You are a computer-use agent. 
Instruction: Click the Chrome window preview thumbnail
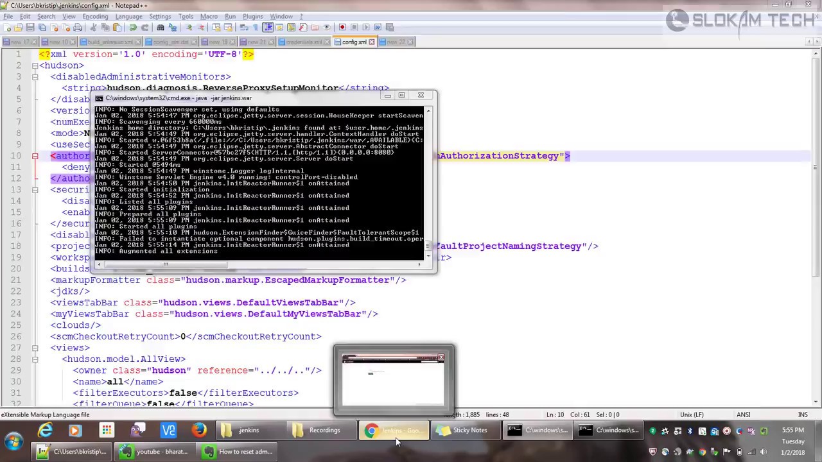coord(393,381)
